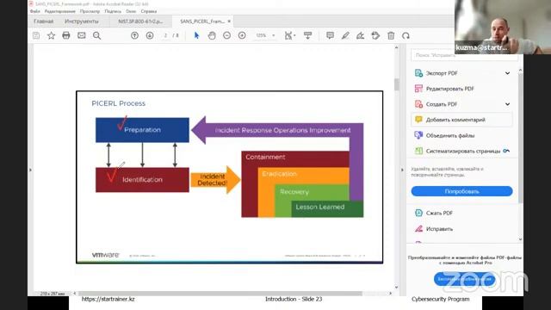The image size is (551, 310).
Task: Open Систематизировать страницы tool
Action: point(463,151)
